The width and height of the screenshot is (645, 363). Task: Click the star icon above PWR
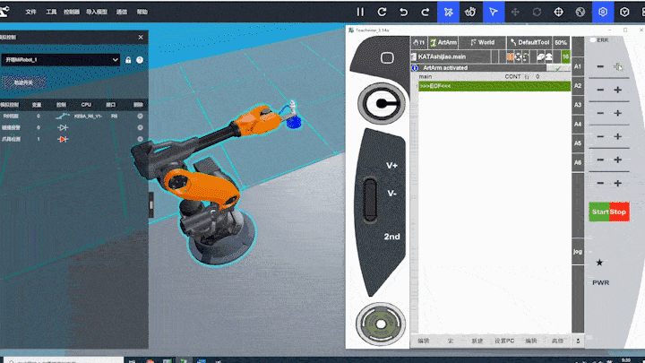coord(599,263)
